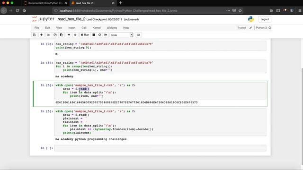Save notebook with the floppy disk icon
Image resolution: width=303 pixels, height=170 pixels.
(x=35, y=35)
